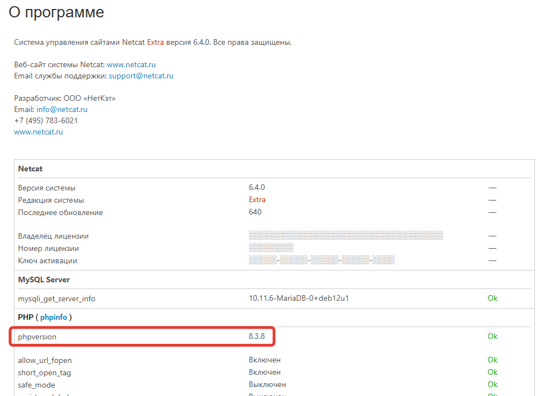Click the red 'Extra' word in the intro sentence
The width and height of the screenshot is (559, 396).
pyautogui.click(x=156, y=42)
